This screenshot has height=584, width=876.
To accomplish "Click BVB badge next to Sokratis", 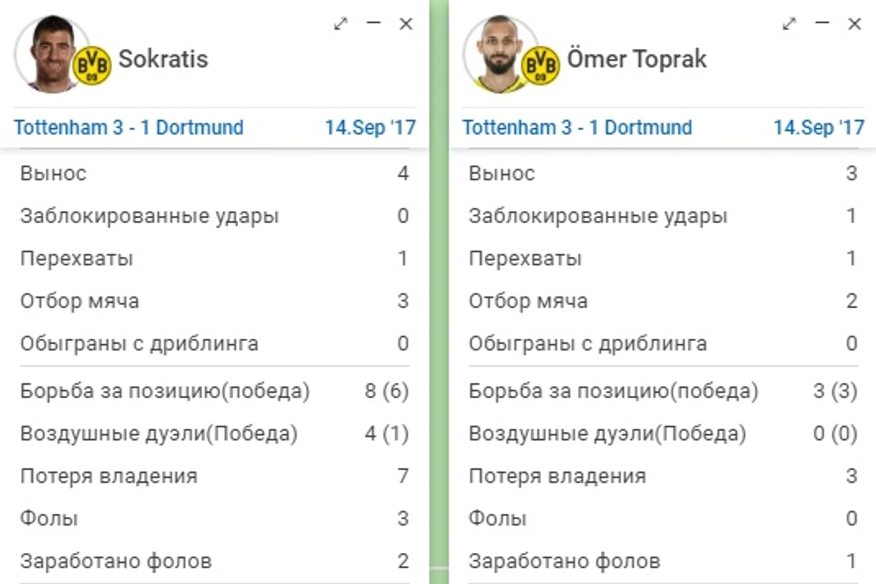I will [92, 65].
